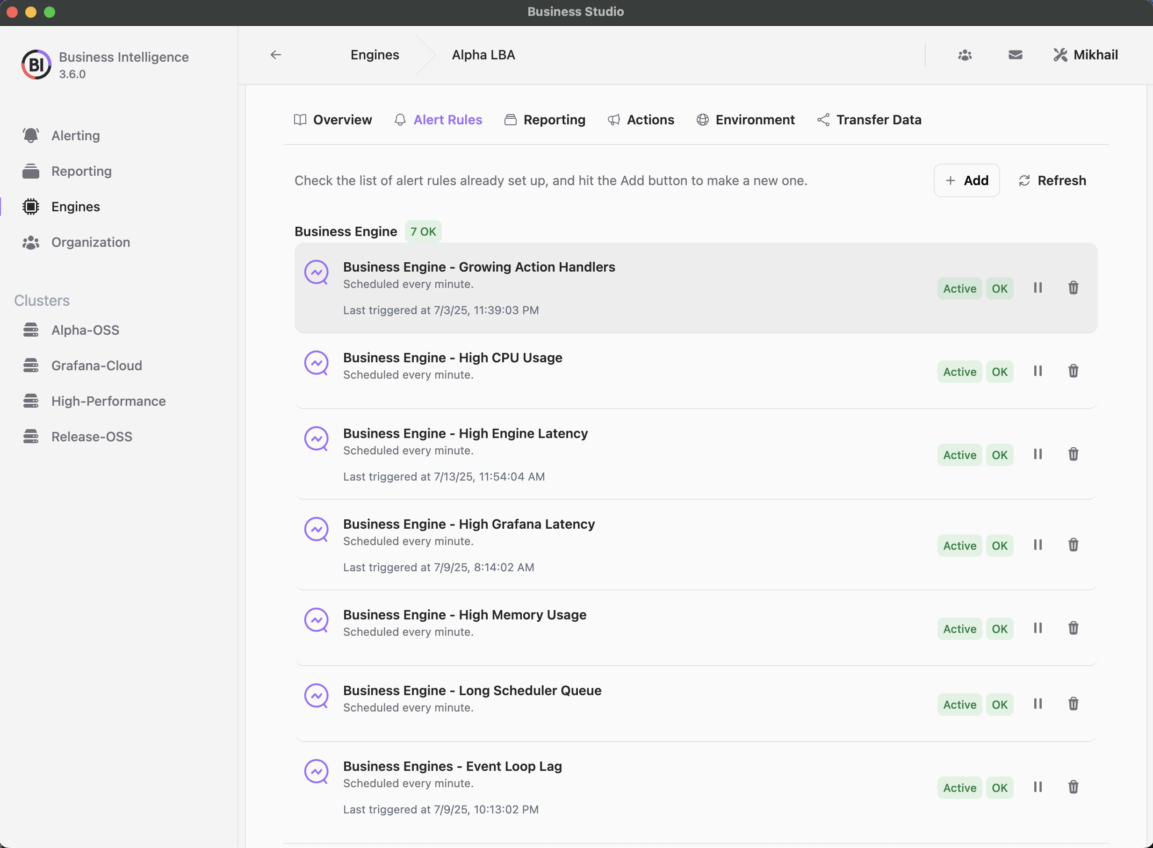Viewport: 1153px width, 848px height.
Task: Refresh the alert rules list
Action: [1052, 181]
